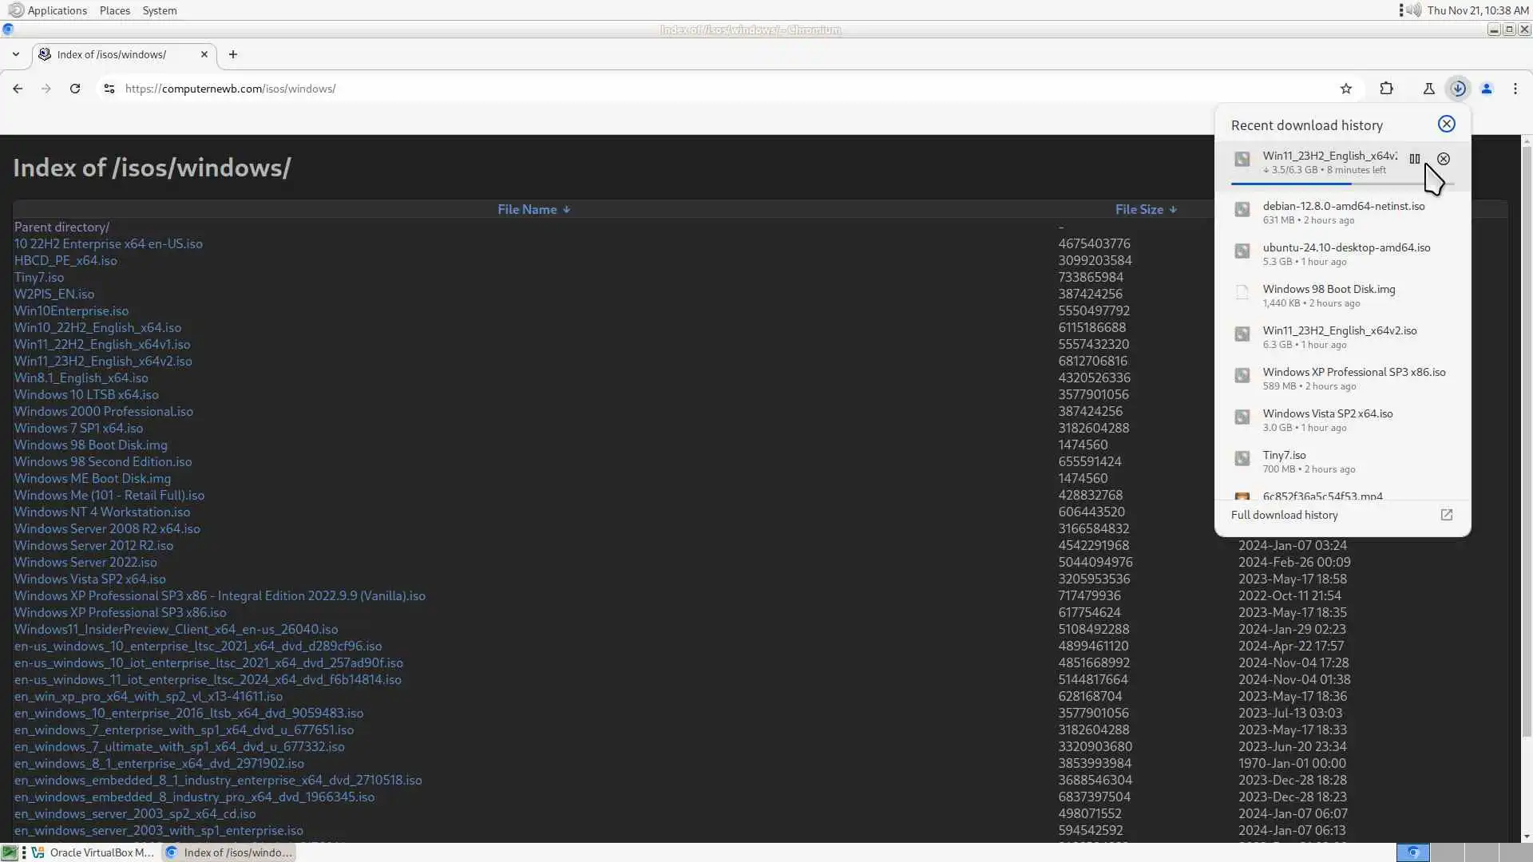Open the Chromium three-dot menu
The width and height of the screenshot is (1533, 862).
(x=1515, y=89)
